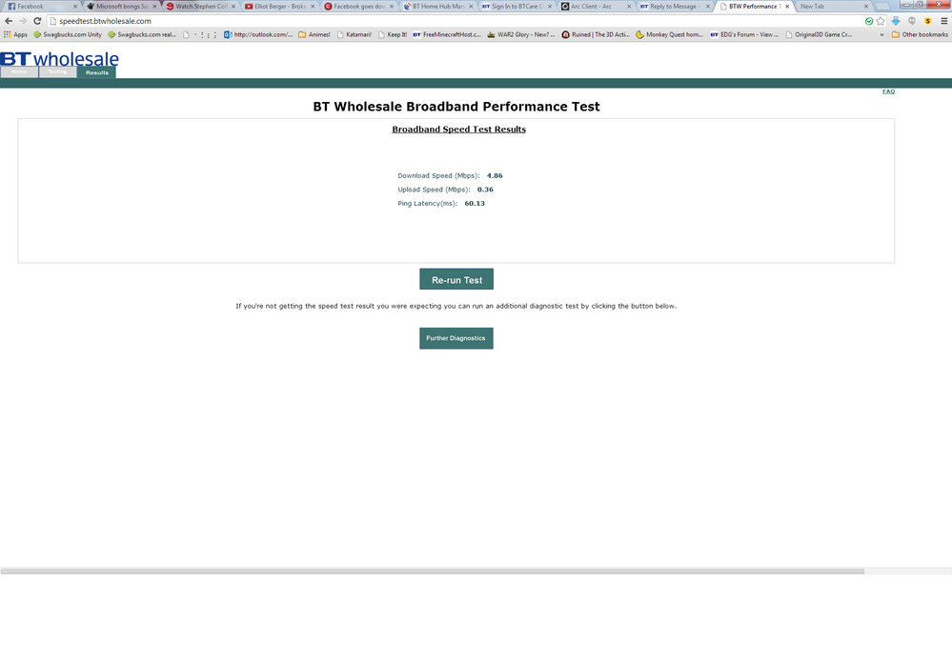952x661 pixels.
Task: Click the back navigation arrow
Action: (x=8, y=20)
